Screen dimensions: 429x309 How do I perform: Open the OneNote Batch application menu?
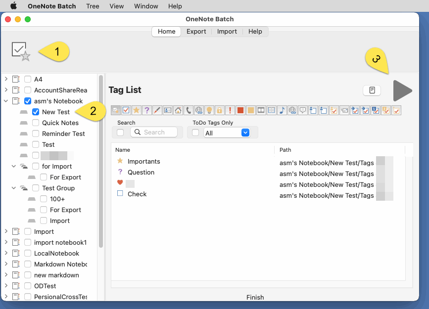pyautogui.click(x=52, y=6)
